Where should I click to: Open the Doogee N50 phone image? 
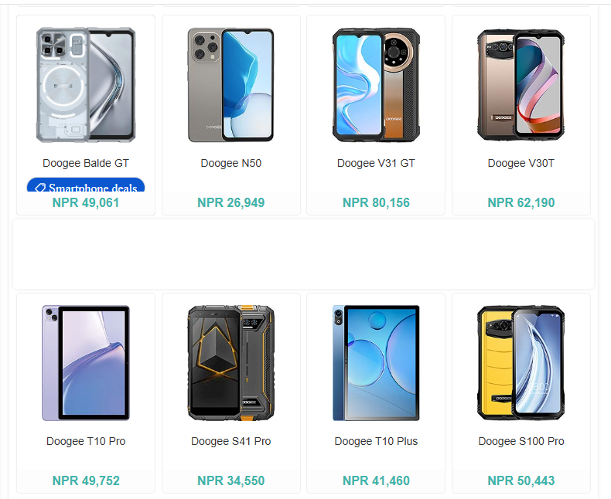coord(230,85)
